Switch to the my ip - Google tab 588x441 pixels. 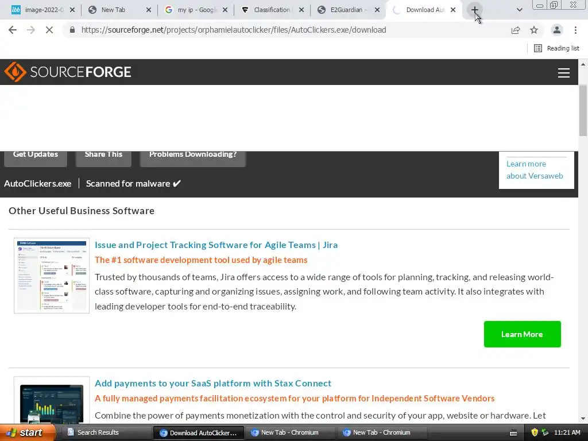[197, 10]
